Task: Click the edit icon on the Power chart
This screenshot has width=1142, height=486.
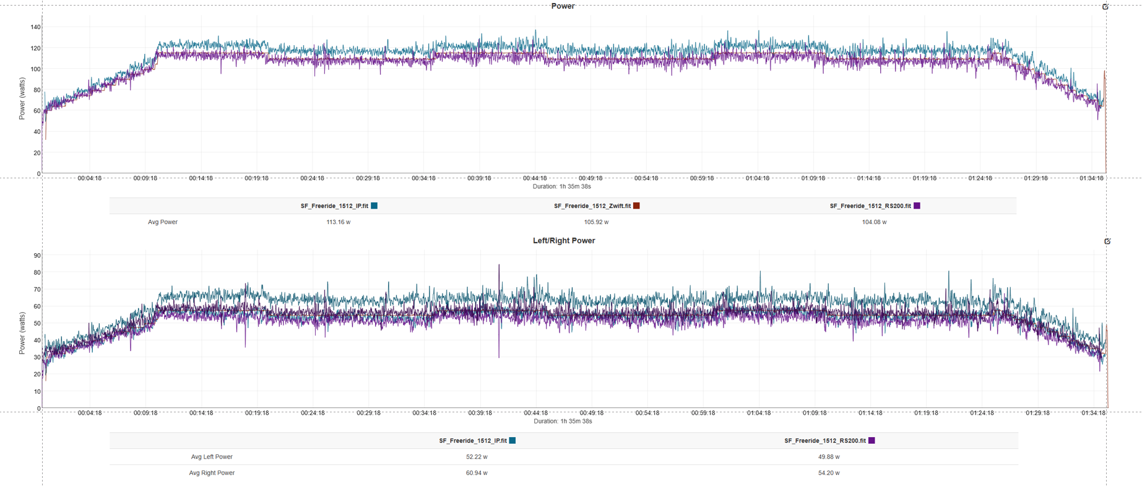Action: (1105, 7)
